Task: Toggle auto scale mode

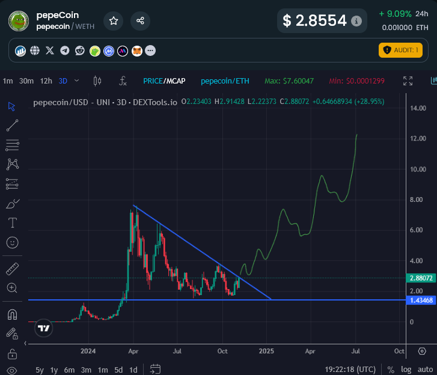Action: pos(425,370)
